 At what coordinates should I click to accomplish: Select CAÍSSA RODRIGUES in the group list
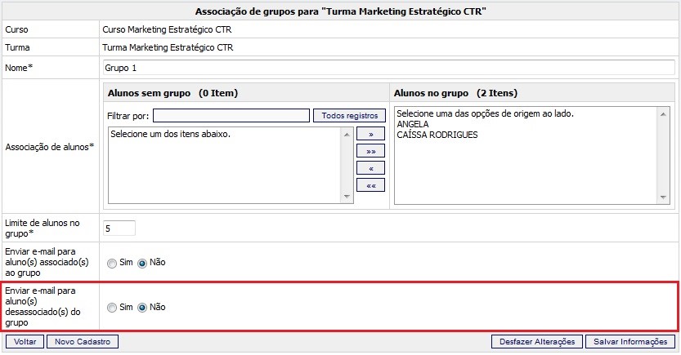tap(437, 135)
